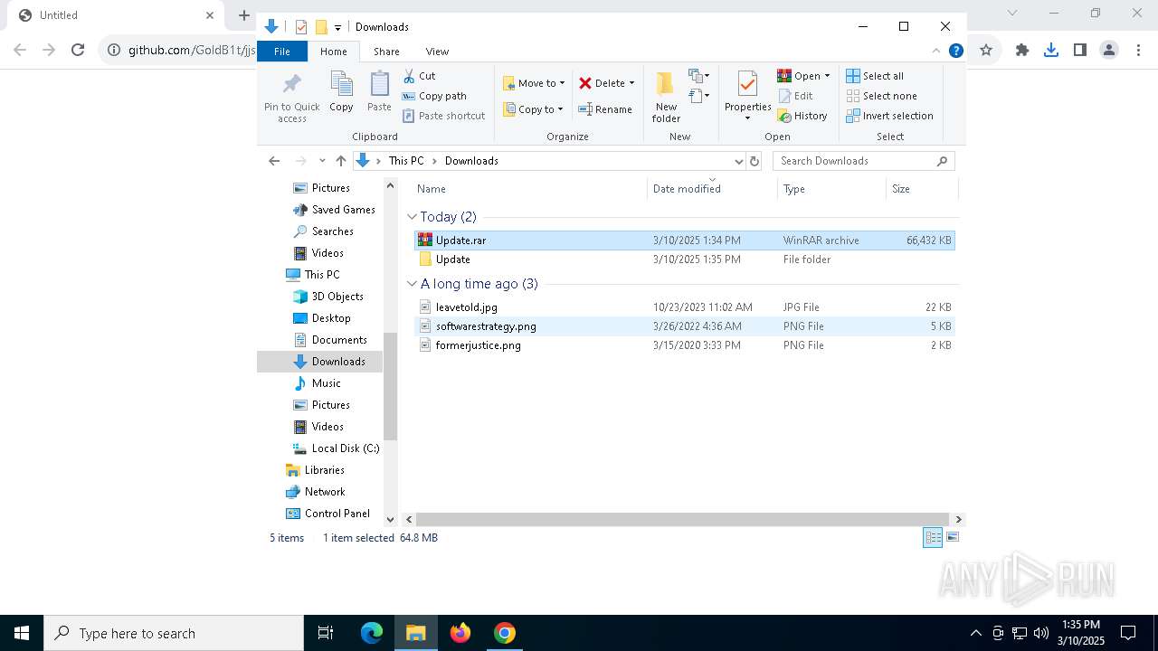The height and width of the screenshot is (651, 1158).
Task: Switch to details view layout
Action: tap(933, 538)
